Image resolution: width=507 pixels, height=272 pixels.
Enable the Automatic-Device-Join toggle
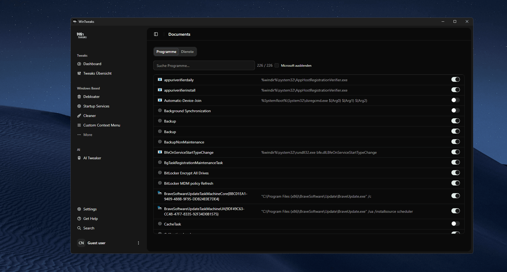455,100
